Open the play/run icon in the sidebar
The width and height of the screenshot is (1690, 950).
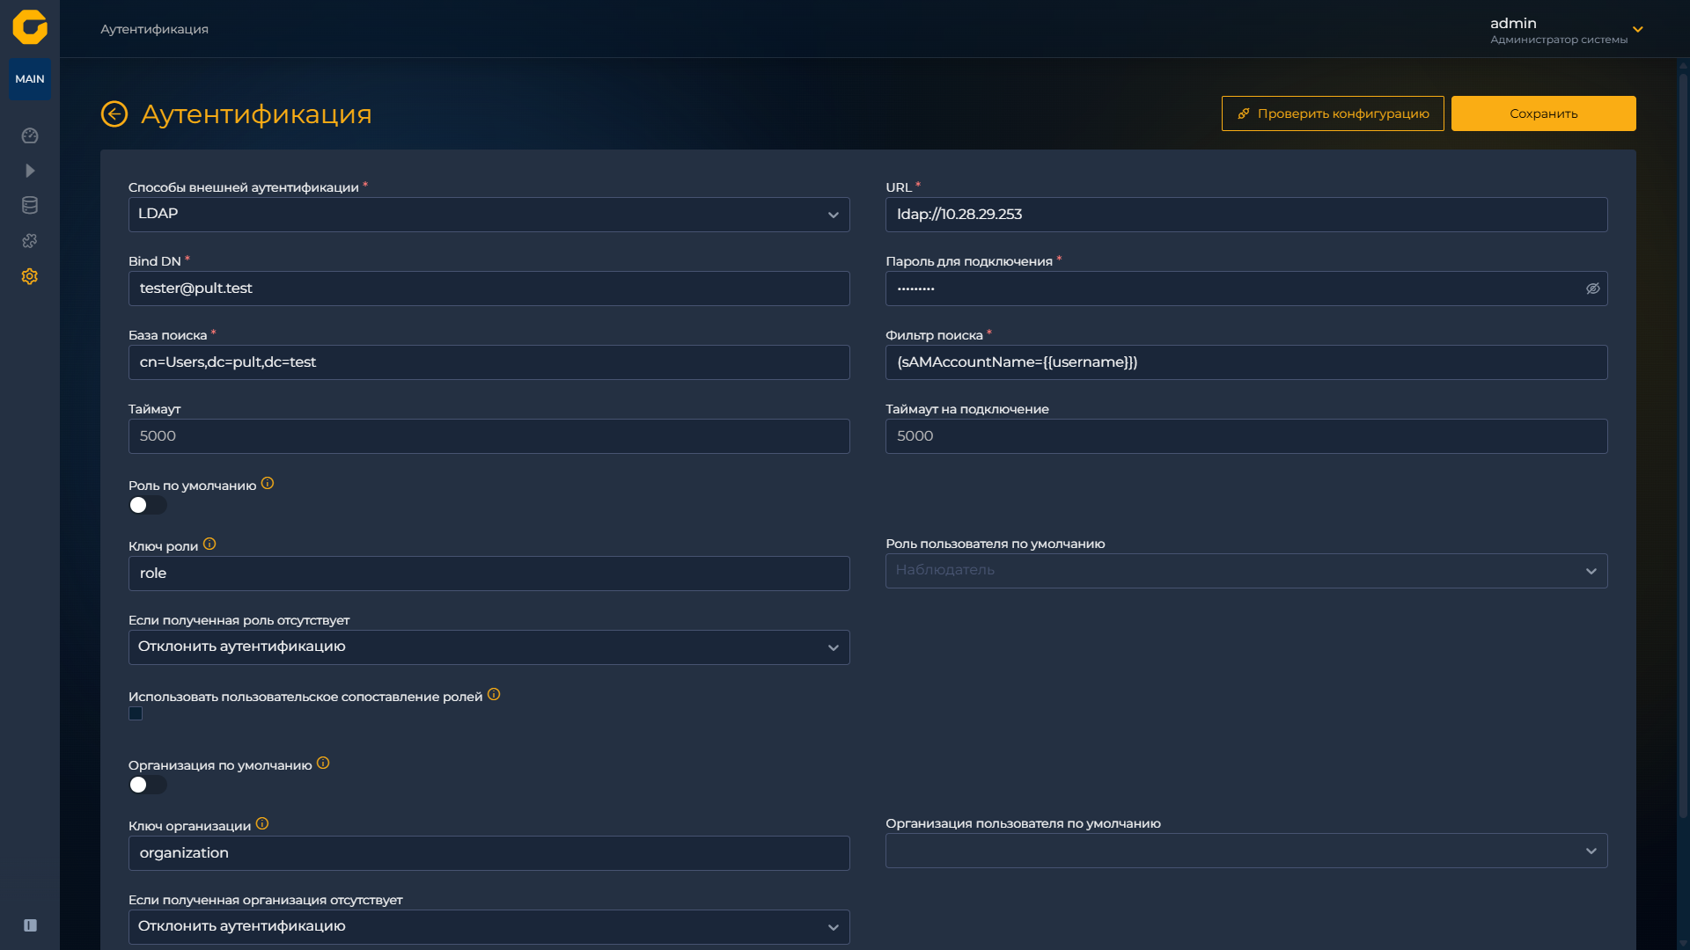click(x=30, y=171)
